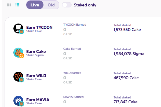Click the WILD Earned amount
Image resolution: width=161 pixels, height=107 pixels.
(65, 78)
